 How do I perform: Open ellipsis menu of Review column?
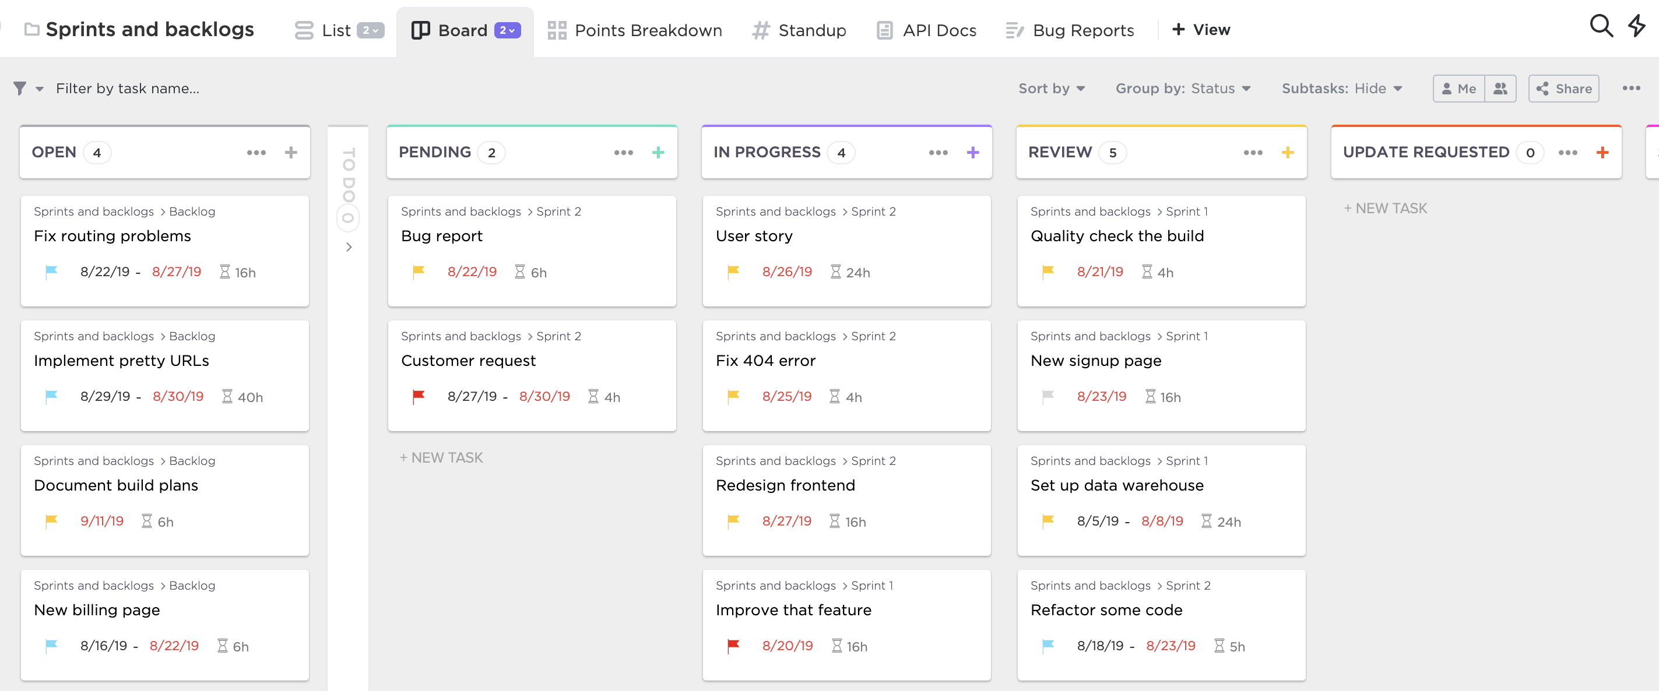[1253, 153]
